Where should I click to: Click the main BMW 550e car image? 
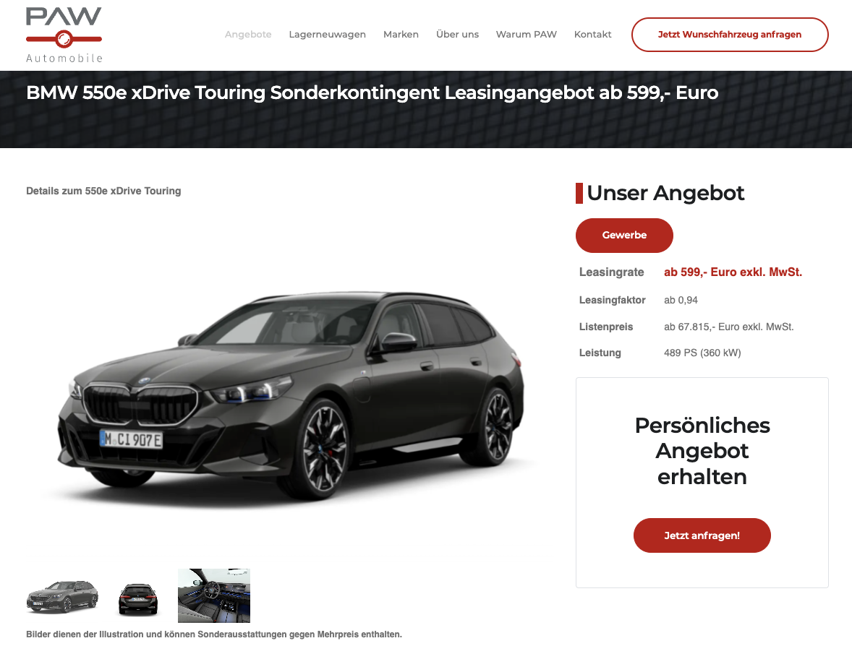pos(291,395)
